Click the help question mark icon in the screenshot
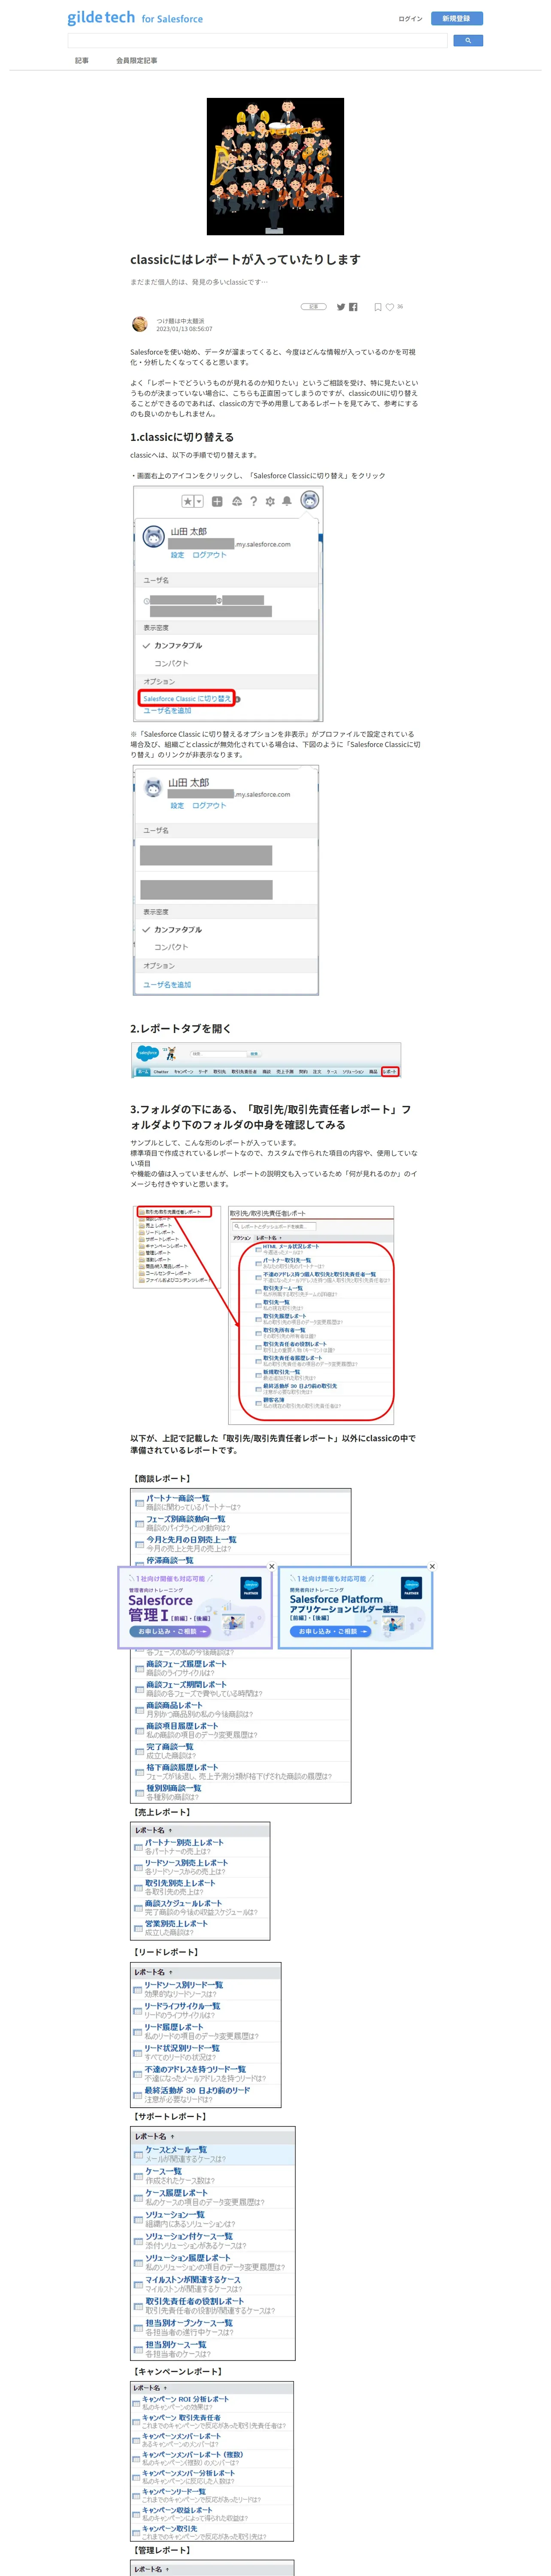This screenshot has width=551, height=2576. click(253, 501)
